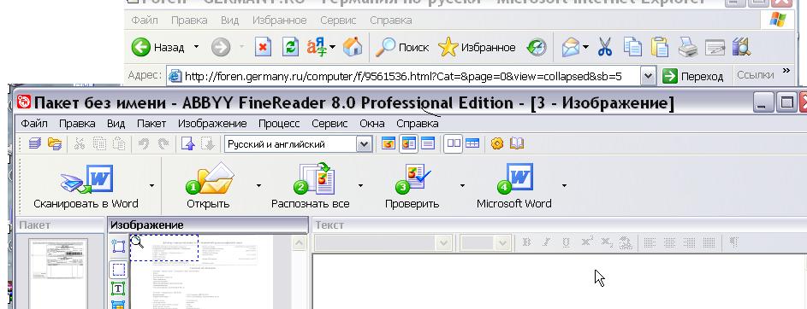Expand the arrow beside Распознать все
Viewport: 807px width, 309px height.
[x=361, y=185]
